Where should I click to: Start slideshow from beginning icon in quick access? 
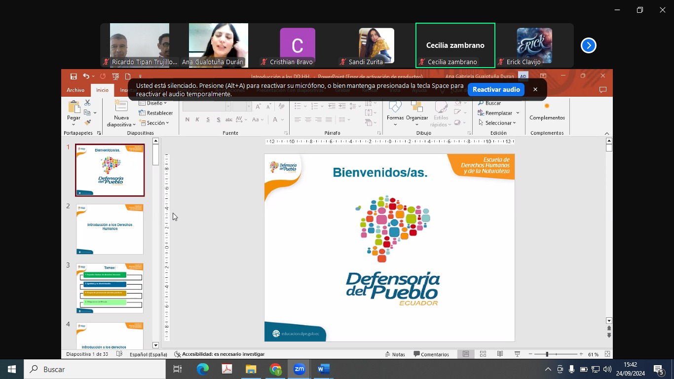[x=115, y=76]
